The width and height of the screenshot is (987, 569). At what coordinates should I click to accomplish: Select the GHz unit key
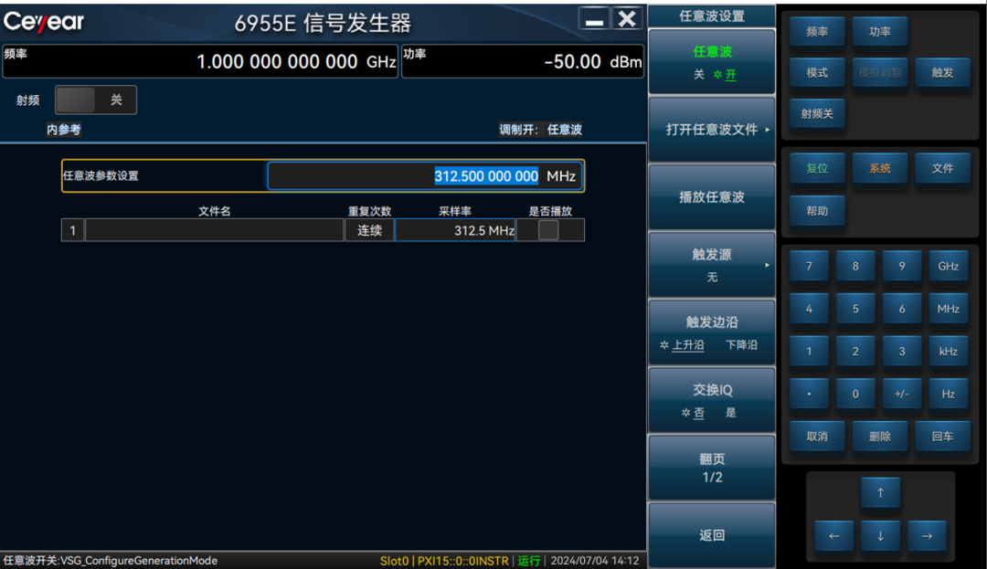(x=948, y=266)
